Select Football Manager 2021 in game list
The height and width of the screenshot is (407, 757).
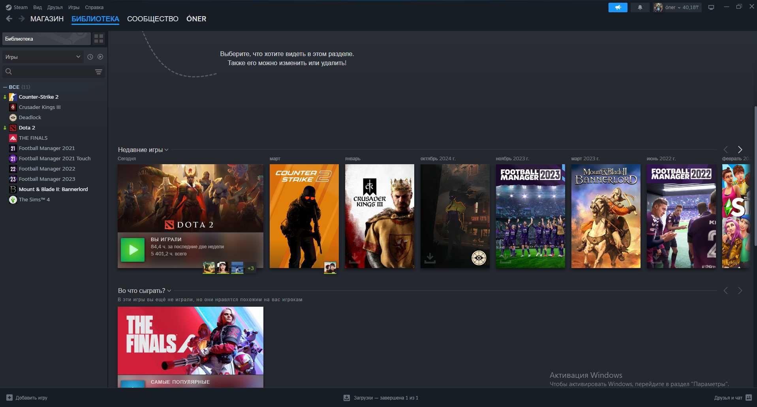click(x=47, y=148)
